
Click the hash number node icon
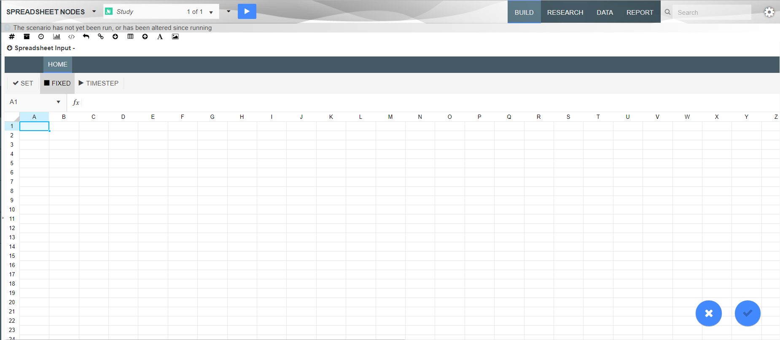point(12,37)
